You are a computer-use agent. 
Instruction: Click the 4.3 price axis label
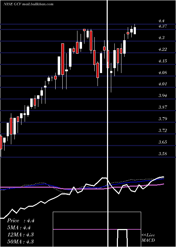click(x=161, y=38)
